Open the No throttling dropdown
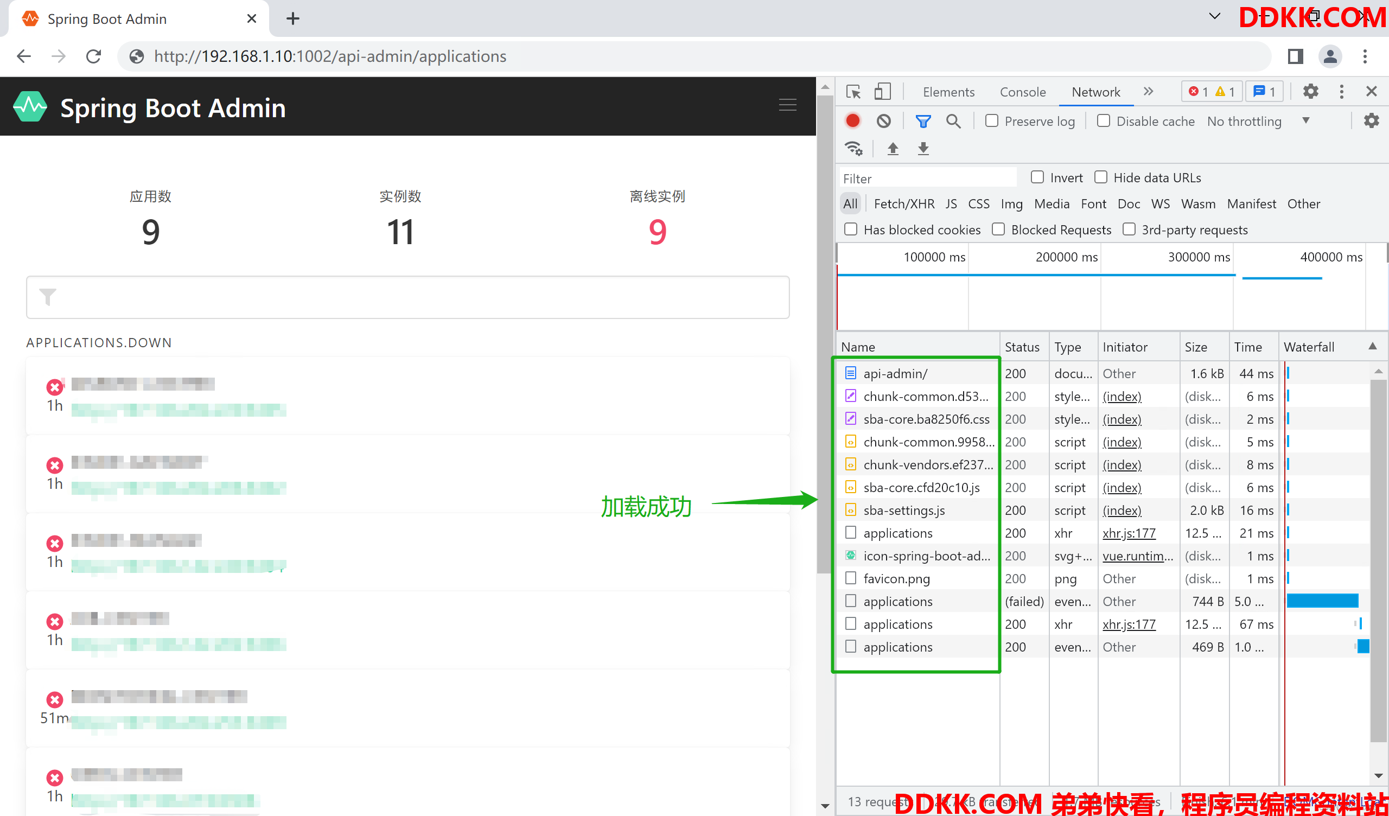This screenshot has height=816, width=1389. (x=1258, y=122)
